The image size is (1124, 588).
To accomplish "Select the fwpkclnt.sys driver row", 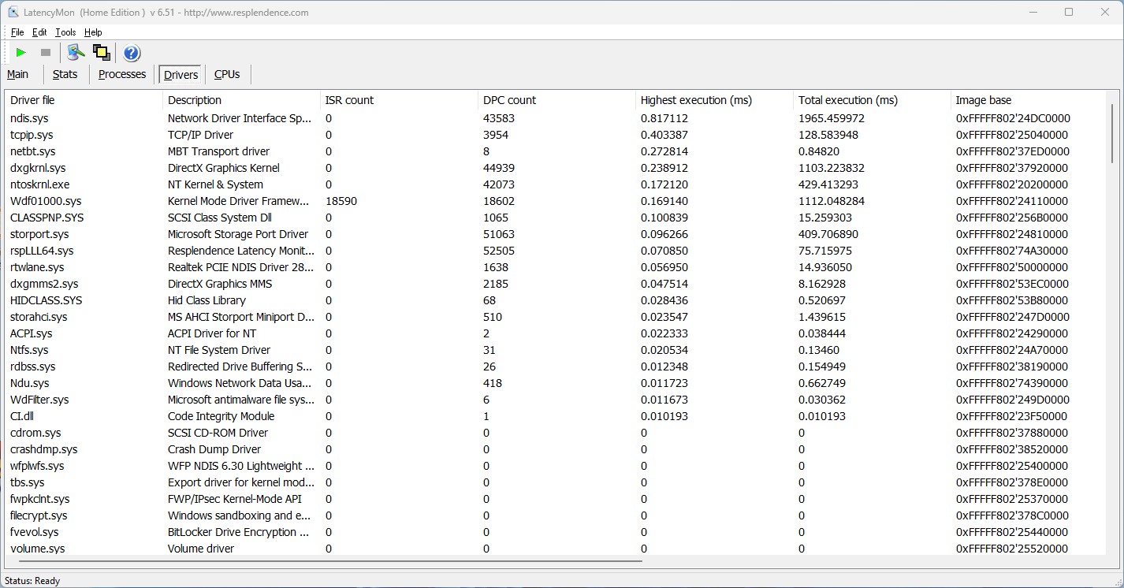I will coord(556,499).
